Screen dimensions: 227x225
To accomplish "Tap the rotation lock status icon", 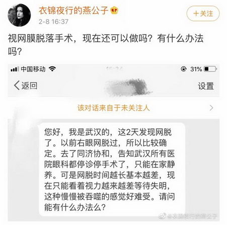I will point(184,69).
